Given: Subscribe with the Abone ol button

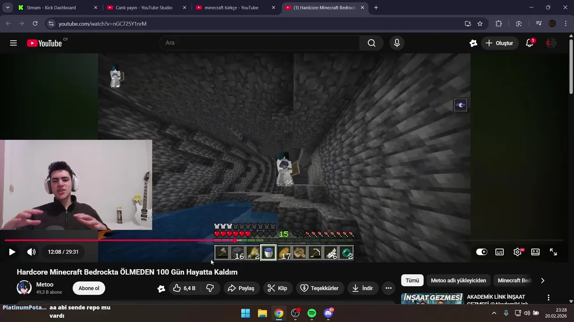Looking at the screenshot, I should click(89, 288).
